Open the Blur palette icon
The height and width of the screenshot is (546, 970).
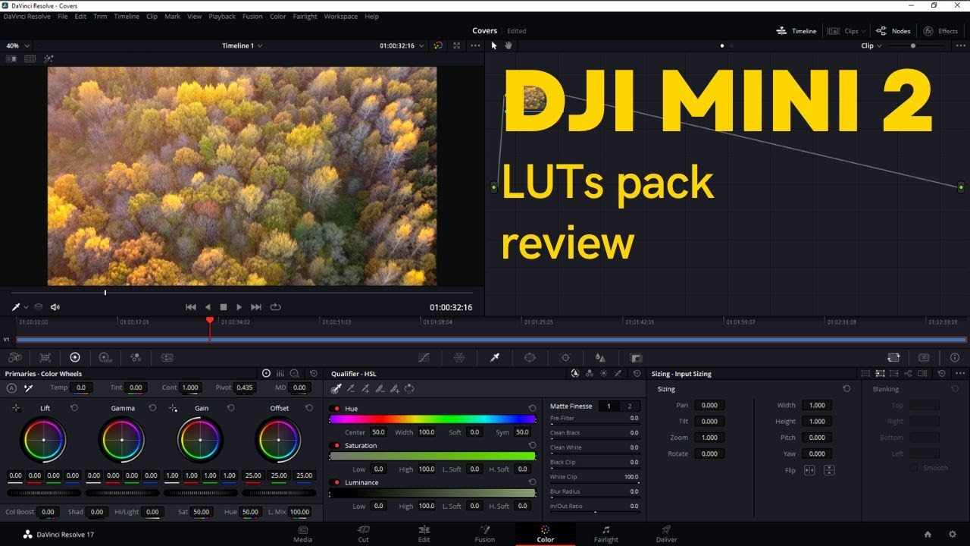(600, 357)
